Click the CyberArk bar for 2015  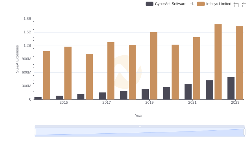59,97
